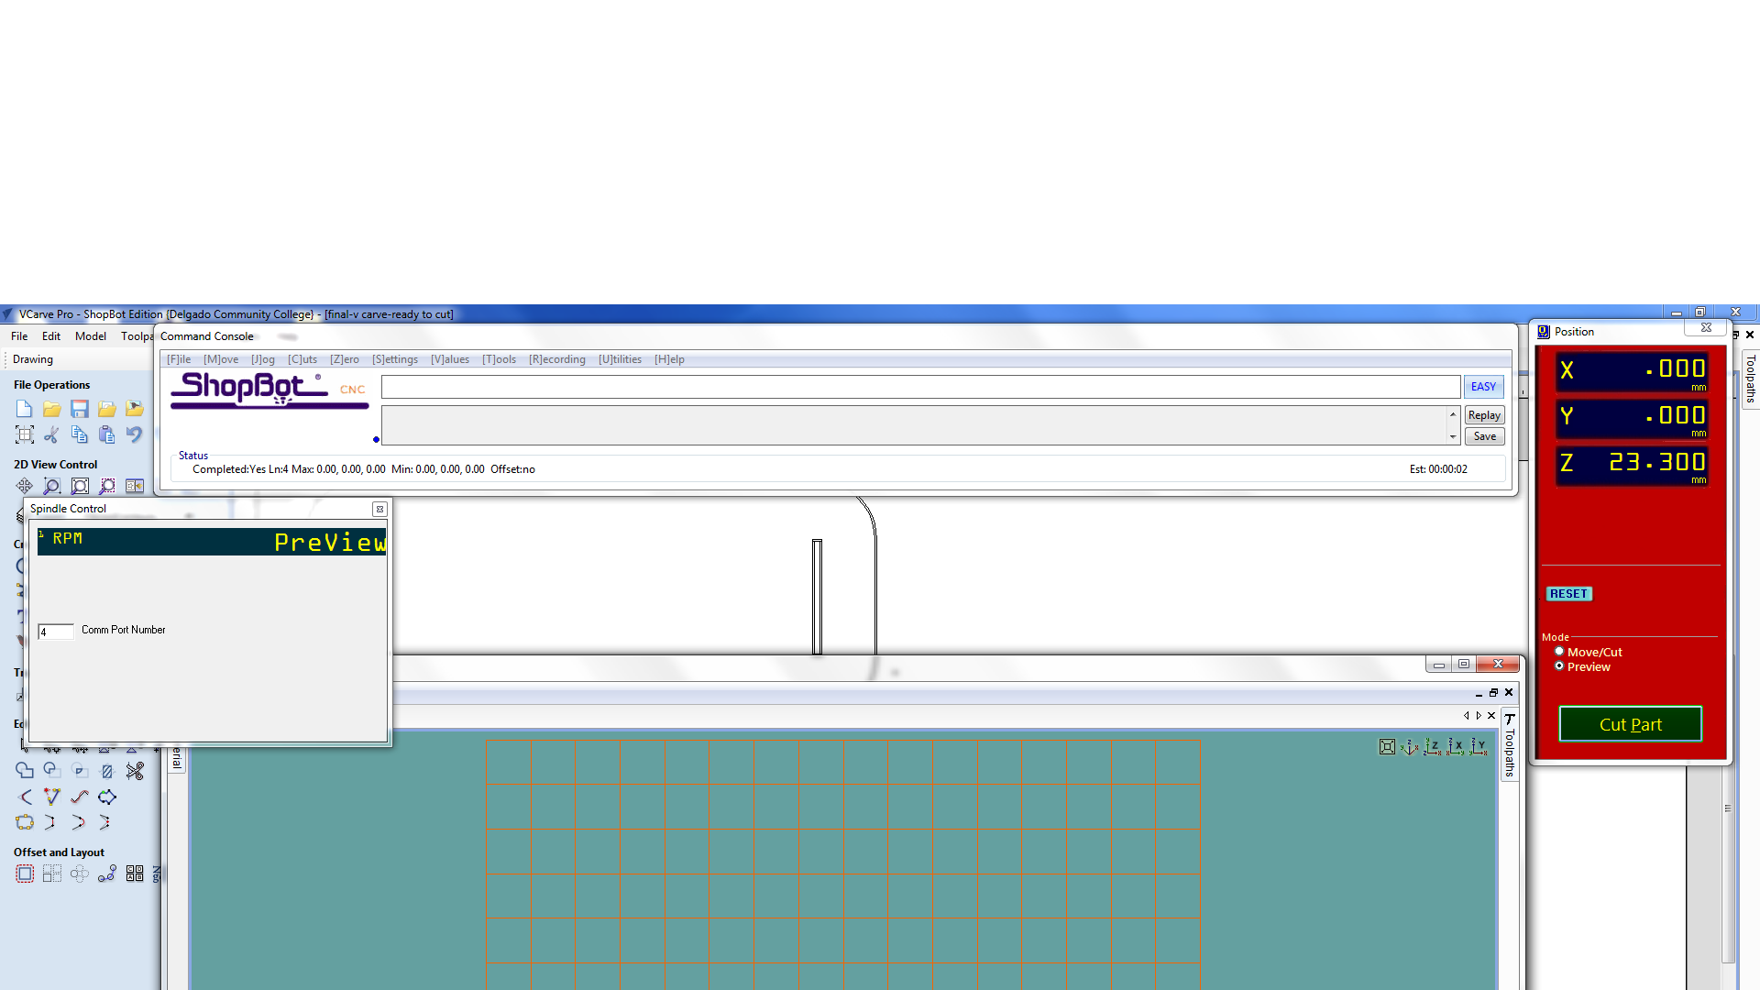Click the EASY button
Viewport: 1760px width, 990px height.
tap(1483, 387)
